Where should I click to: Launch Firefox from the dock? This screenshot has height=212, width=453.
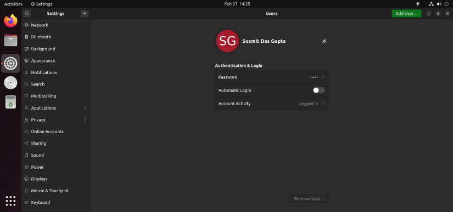click(10, 21)
